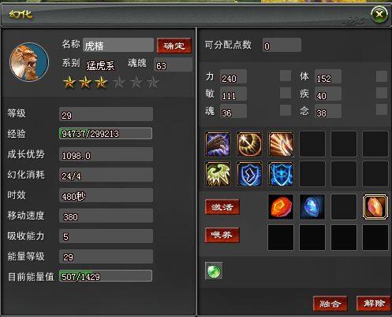Click the 喂养 feed button
The height and width of the screenshot is (317, 392).
(x=222, y=234)
